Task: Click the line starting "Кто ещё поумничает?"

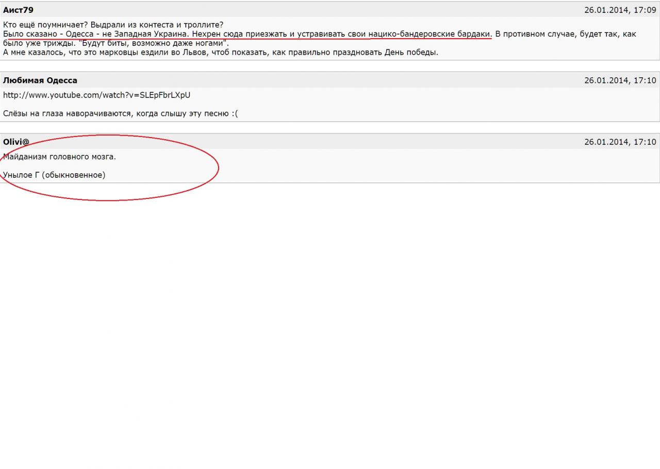Action: 113,25
